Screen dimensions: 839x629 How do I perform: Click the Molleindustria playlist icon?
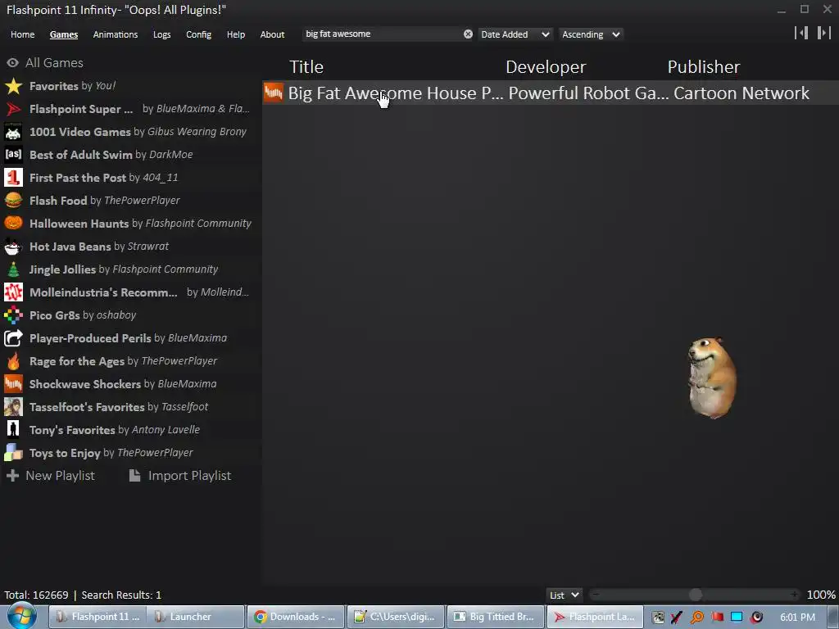pos(13,292)
